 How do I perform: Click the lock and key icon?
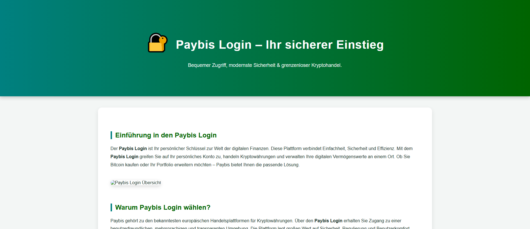[x=158, y=43]
